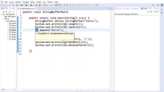Open the File menu
This screenshot has height=92, width=164.
(x=2, y=2)
